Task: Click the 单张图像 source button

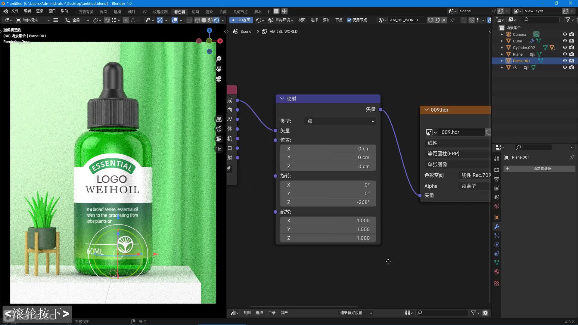Action: pyautogui.click(x=458, y=164)
